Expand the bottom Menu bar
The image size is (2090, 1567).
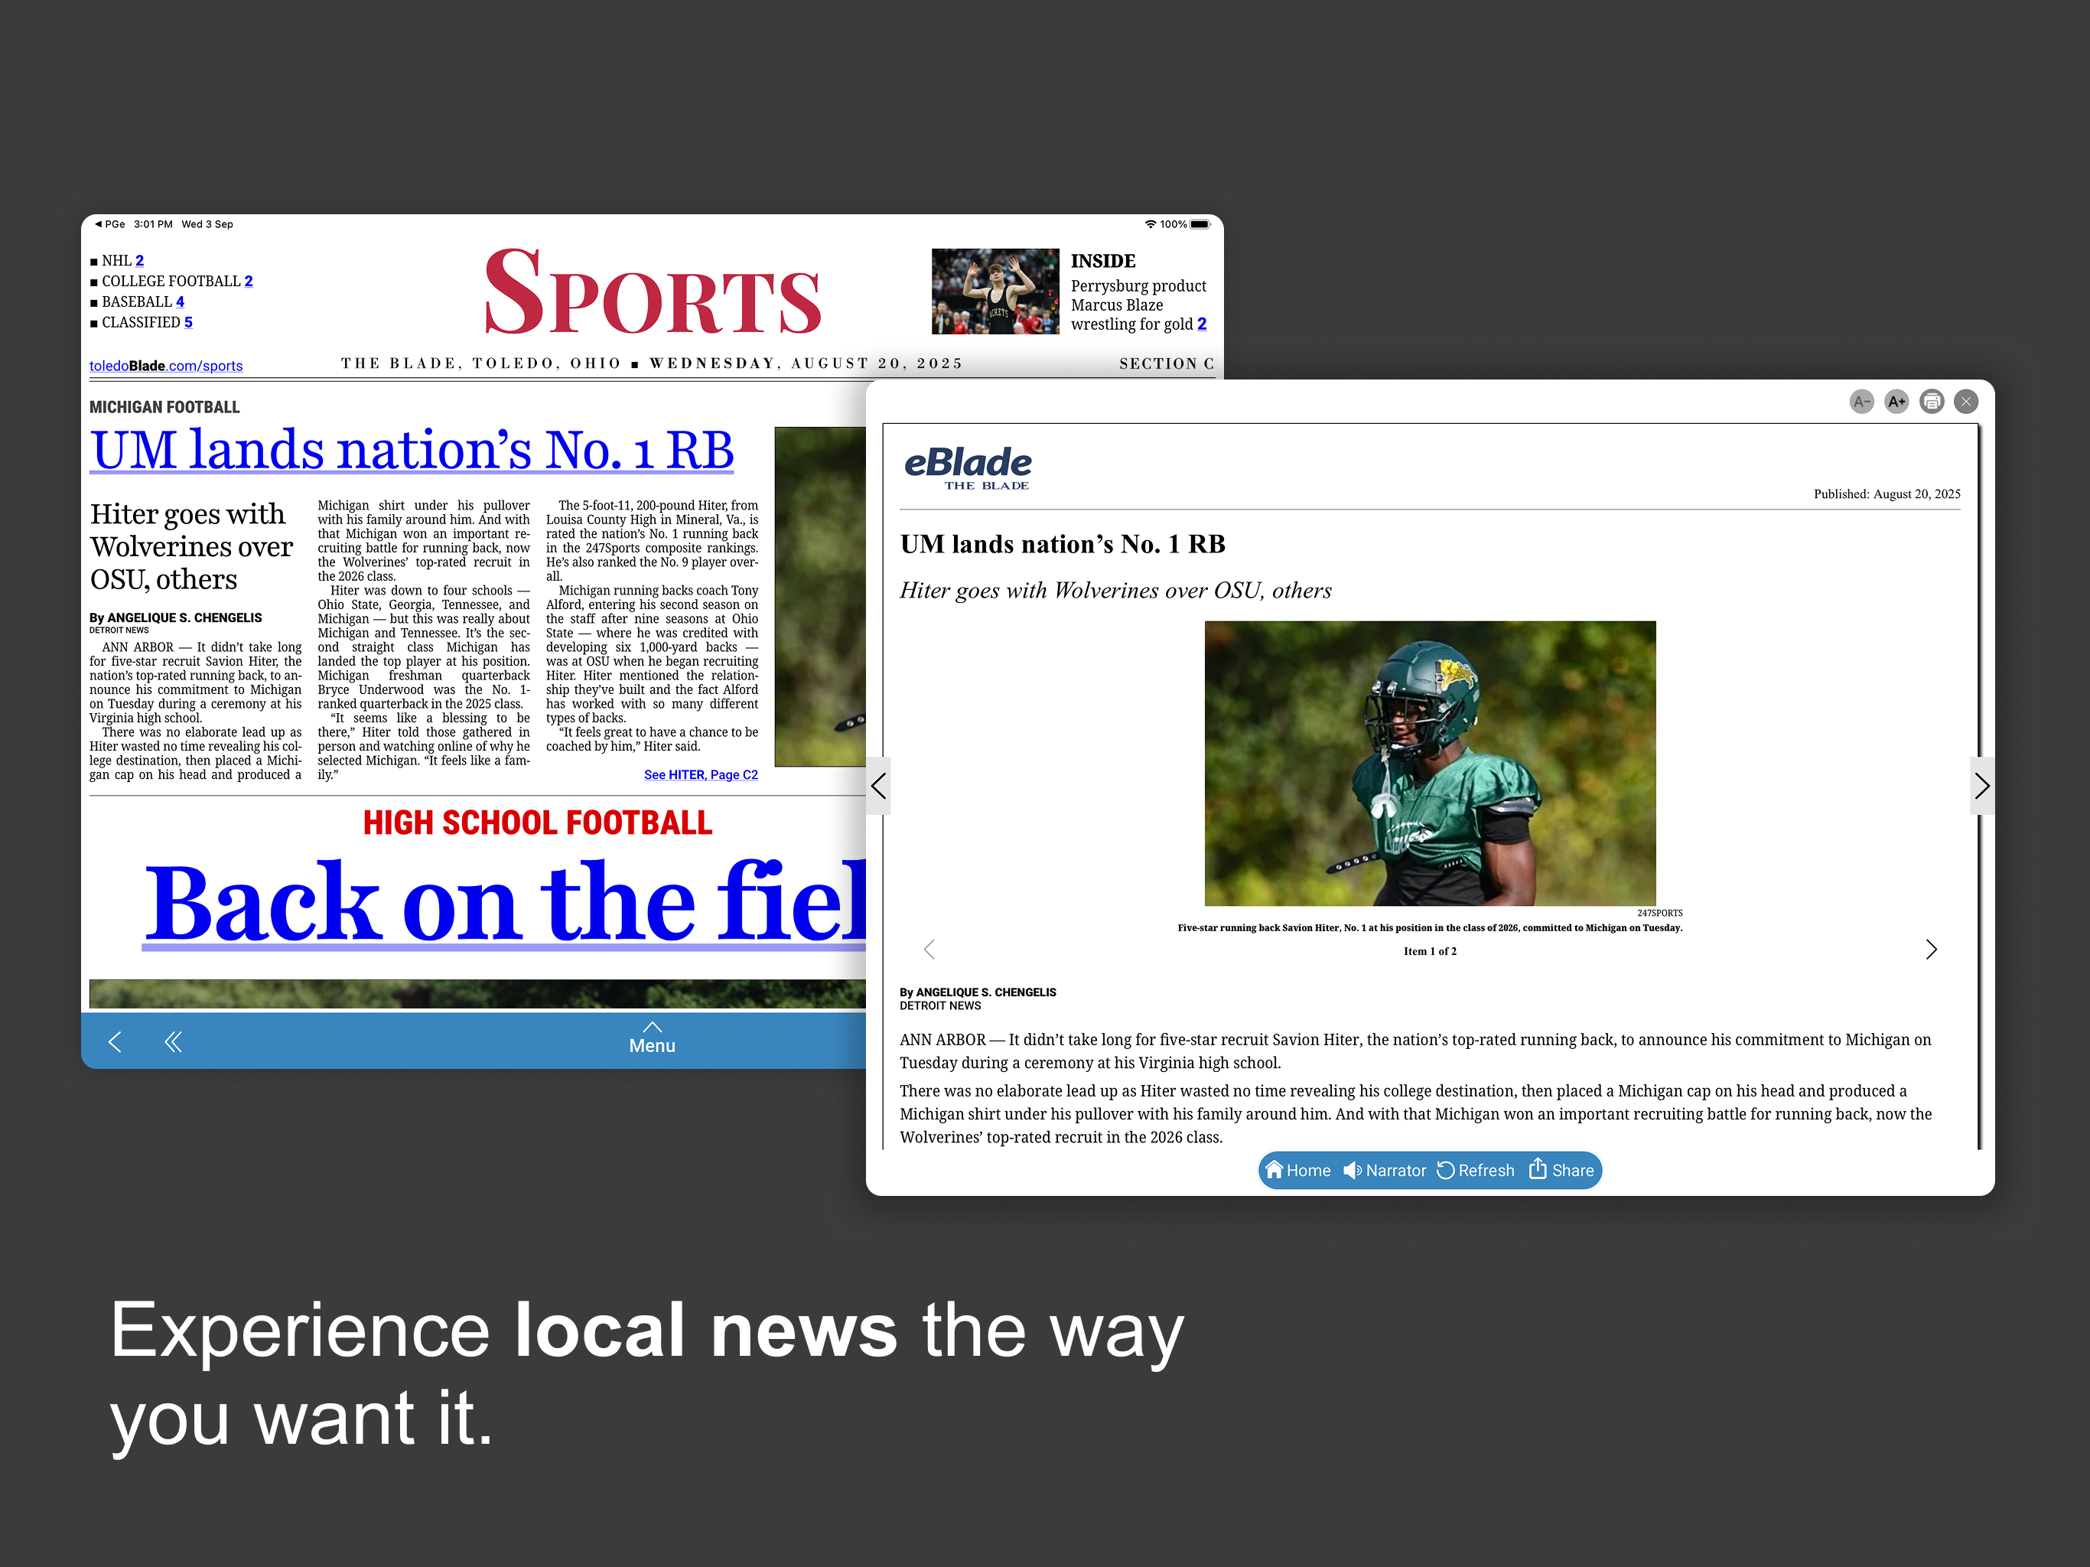(652, 1039)
